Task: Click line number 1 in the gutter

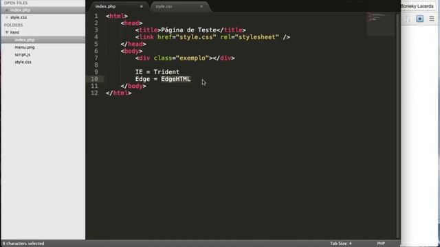Action: pos(96,16)
